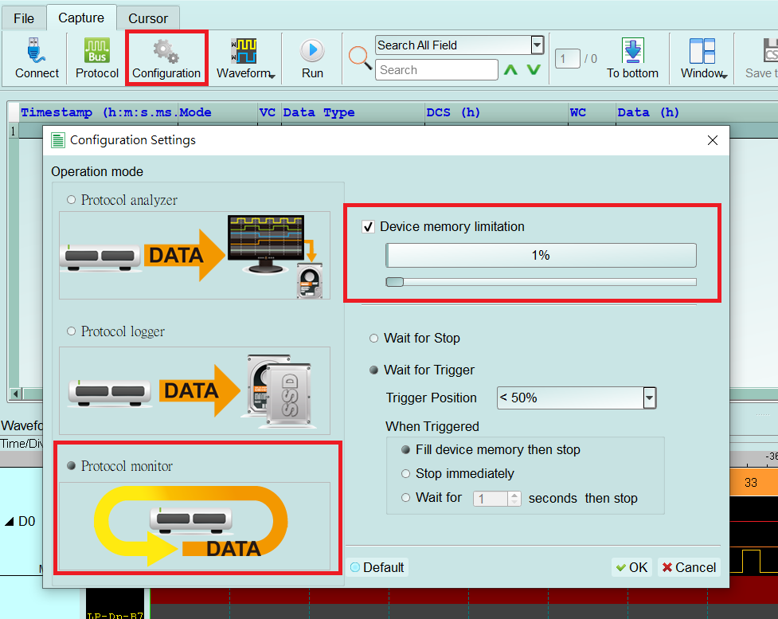
Task: Select Fill device memory then stop
Action: [x=406, y=450]
